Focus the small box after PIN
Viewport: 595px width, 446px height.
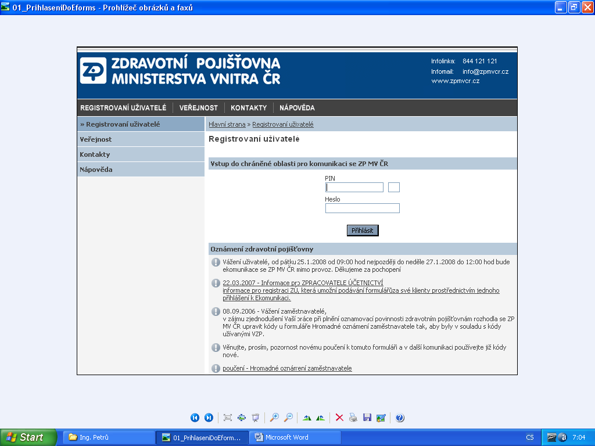(x=394, y=188)
